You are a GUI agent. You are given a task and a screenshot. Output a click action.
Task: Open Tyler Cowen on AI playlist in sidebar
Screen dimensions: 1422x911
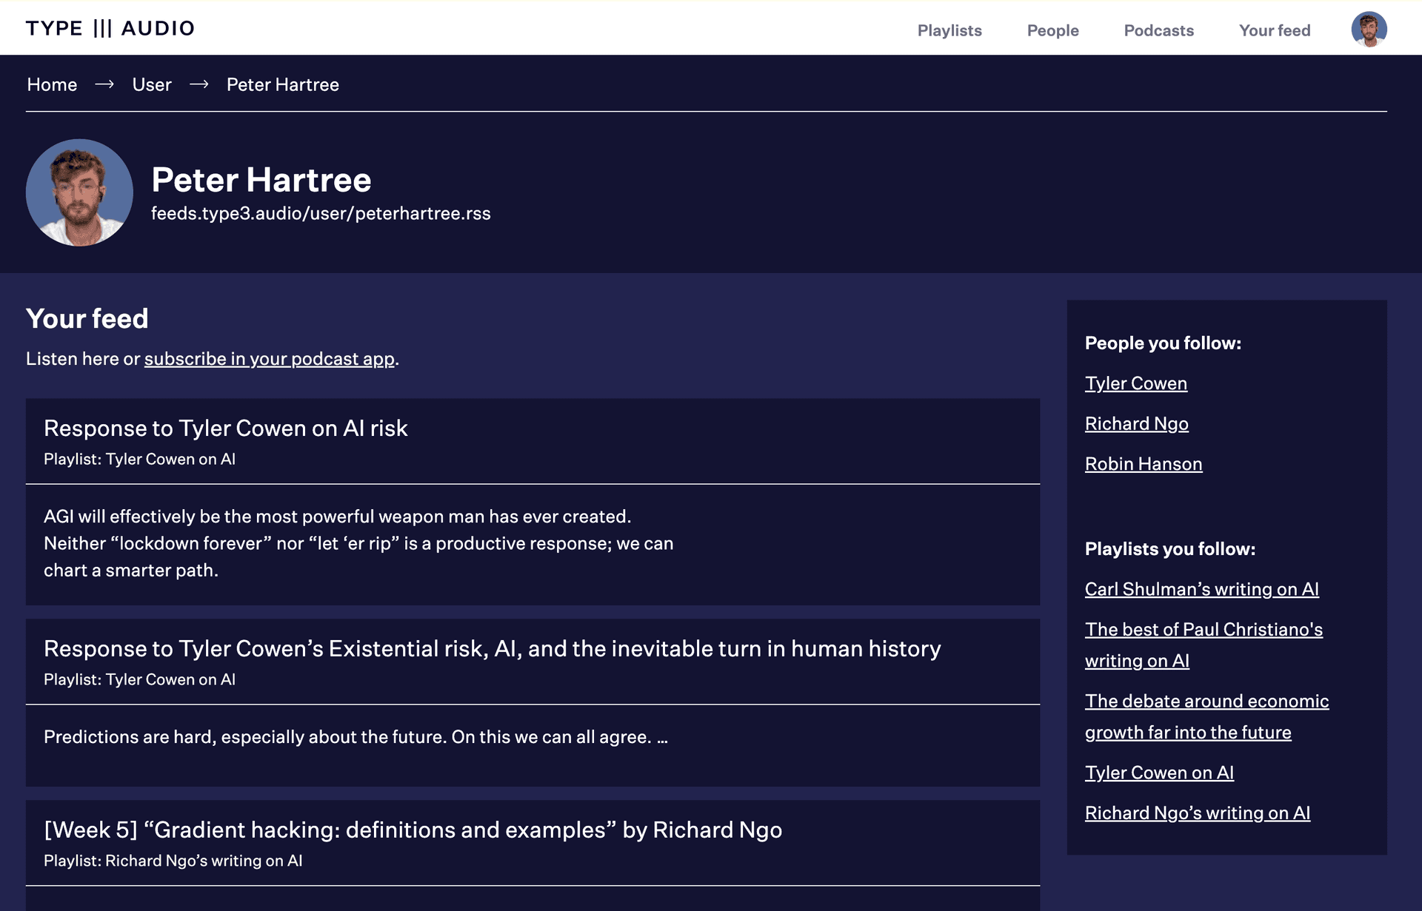[x=1160, y=773]
